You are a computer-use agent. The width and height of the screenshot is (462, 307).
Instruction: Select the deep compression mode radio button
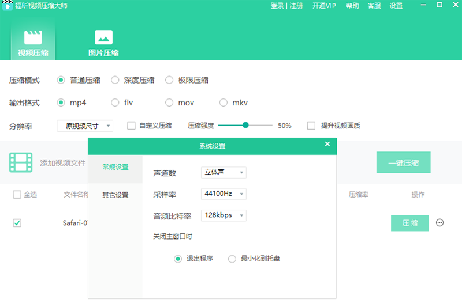[115, 80]
